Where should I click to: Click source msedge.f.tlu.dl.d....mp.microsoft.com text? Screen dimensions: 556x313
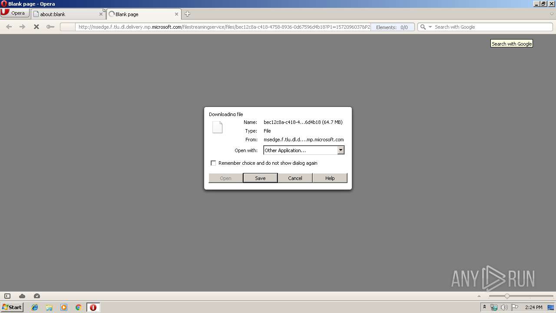point(304,140)
